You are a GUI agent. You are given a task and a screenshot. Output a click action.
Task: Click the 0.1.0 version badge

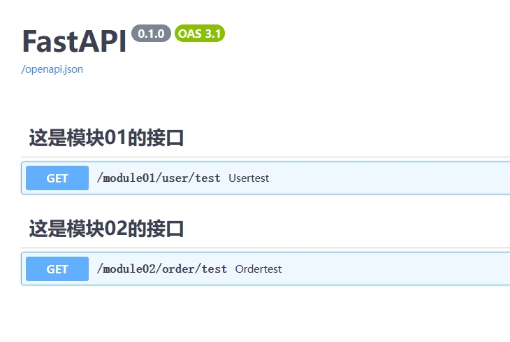coord(151,34)
